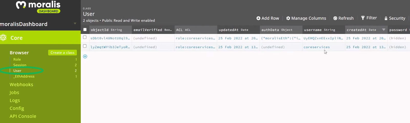Click the authData cell with moralisEth
Screen dimensions: 410x123
281,38
